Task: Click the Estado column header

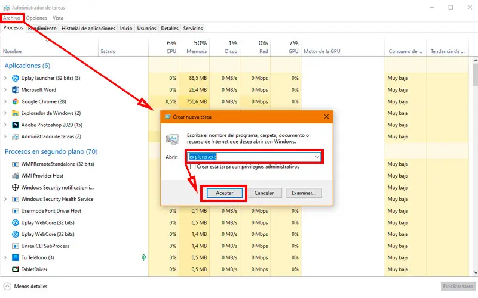Action: click(x=124, y=47)
